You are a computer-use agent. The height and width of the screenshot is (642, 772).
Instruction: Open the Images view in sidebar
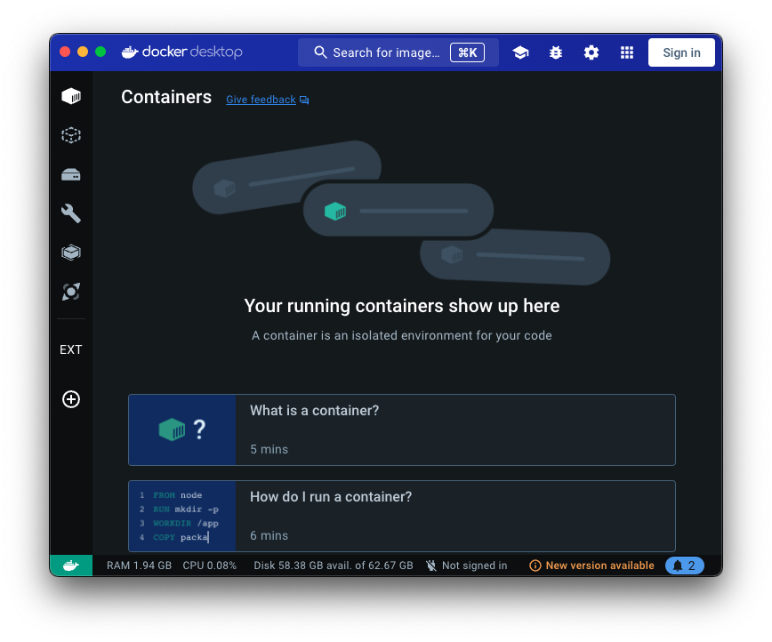tap(71, 135)
